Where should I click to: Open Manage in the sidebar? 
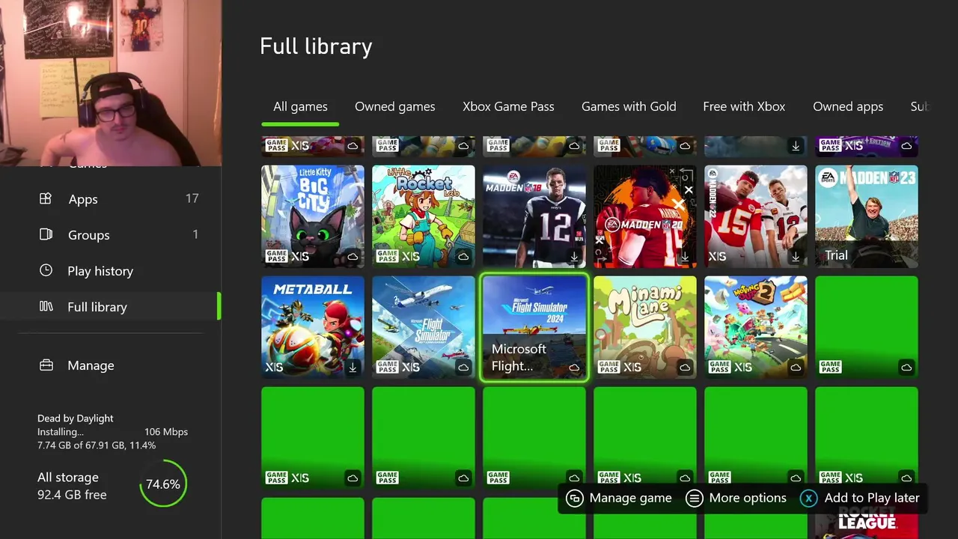coord(110,365)
